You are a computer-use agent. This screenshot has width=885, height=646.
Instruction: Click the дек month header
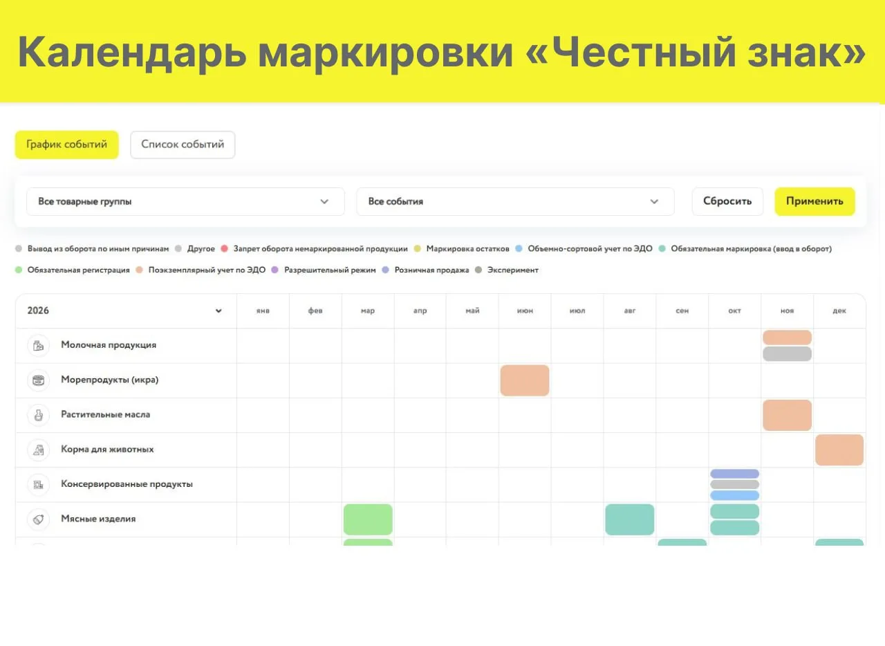(x=839, y=311)
